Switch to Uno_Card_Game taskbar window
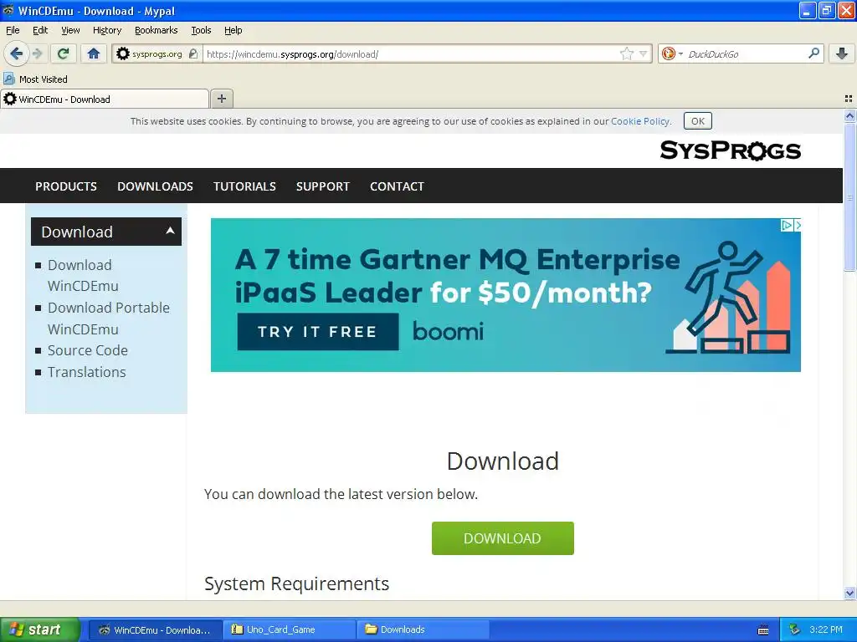 click(x=289, y=630)
